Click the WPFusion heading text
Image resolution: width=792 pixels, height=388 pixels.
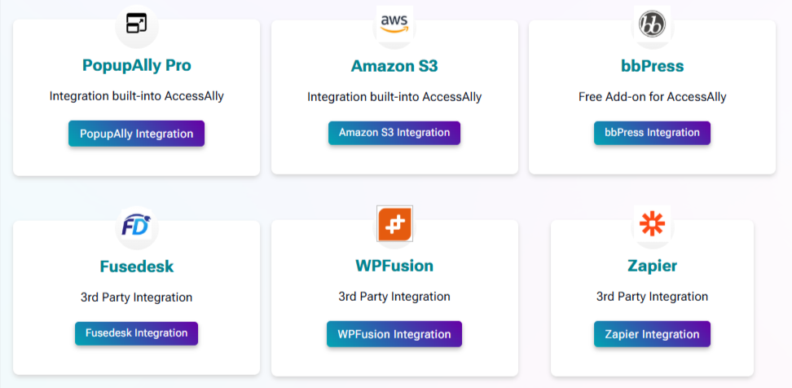pos(394,265)
